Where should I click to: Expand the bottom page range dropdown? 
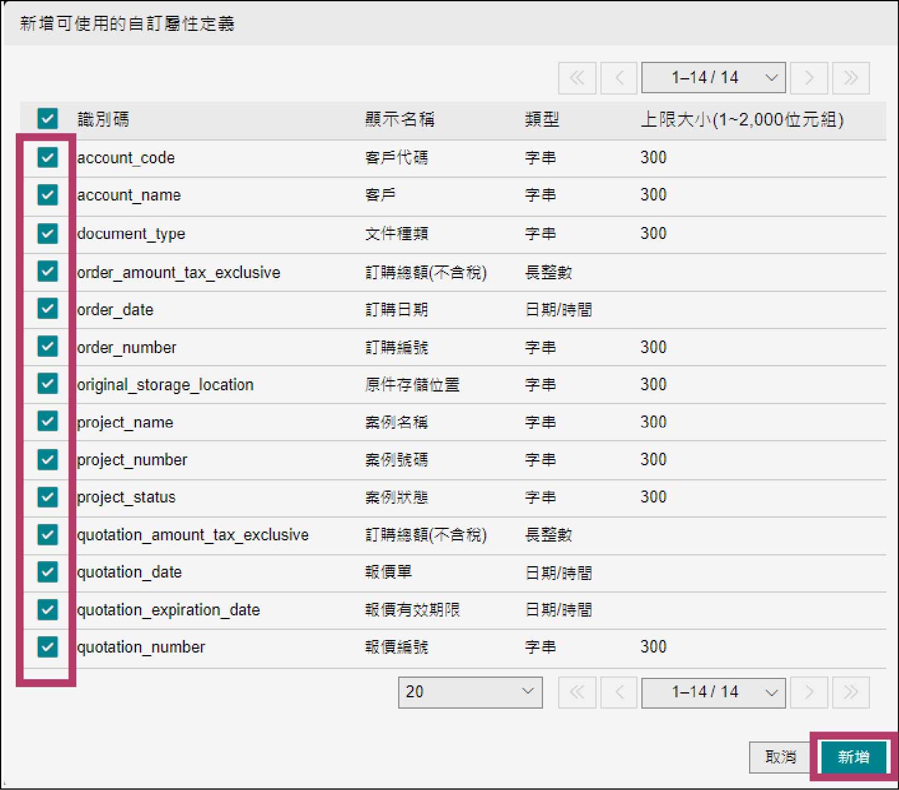[x=713, y=692]
